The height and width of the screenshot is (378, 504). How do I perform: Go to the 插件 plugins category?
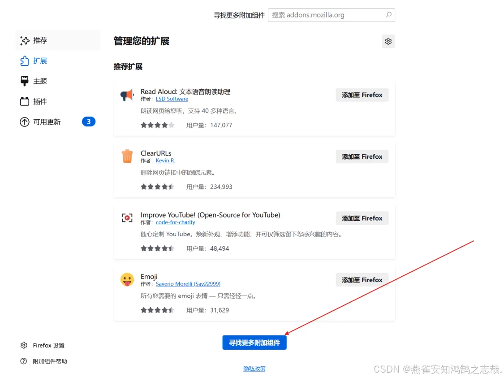pos(57,102)
